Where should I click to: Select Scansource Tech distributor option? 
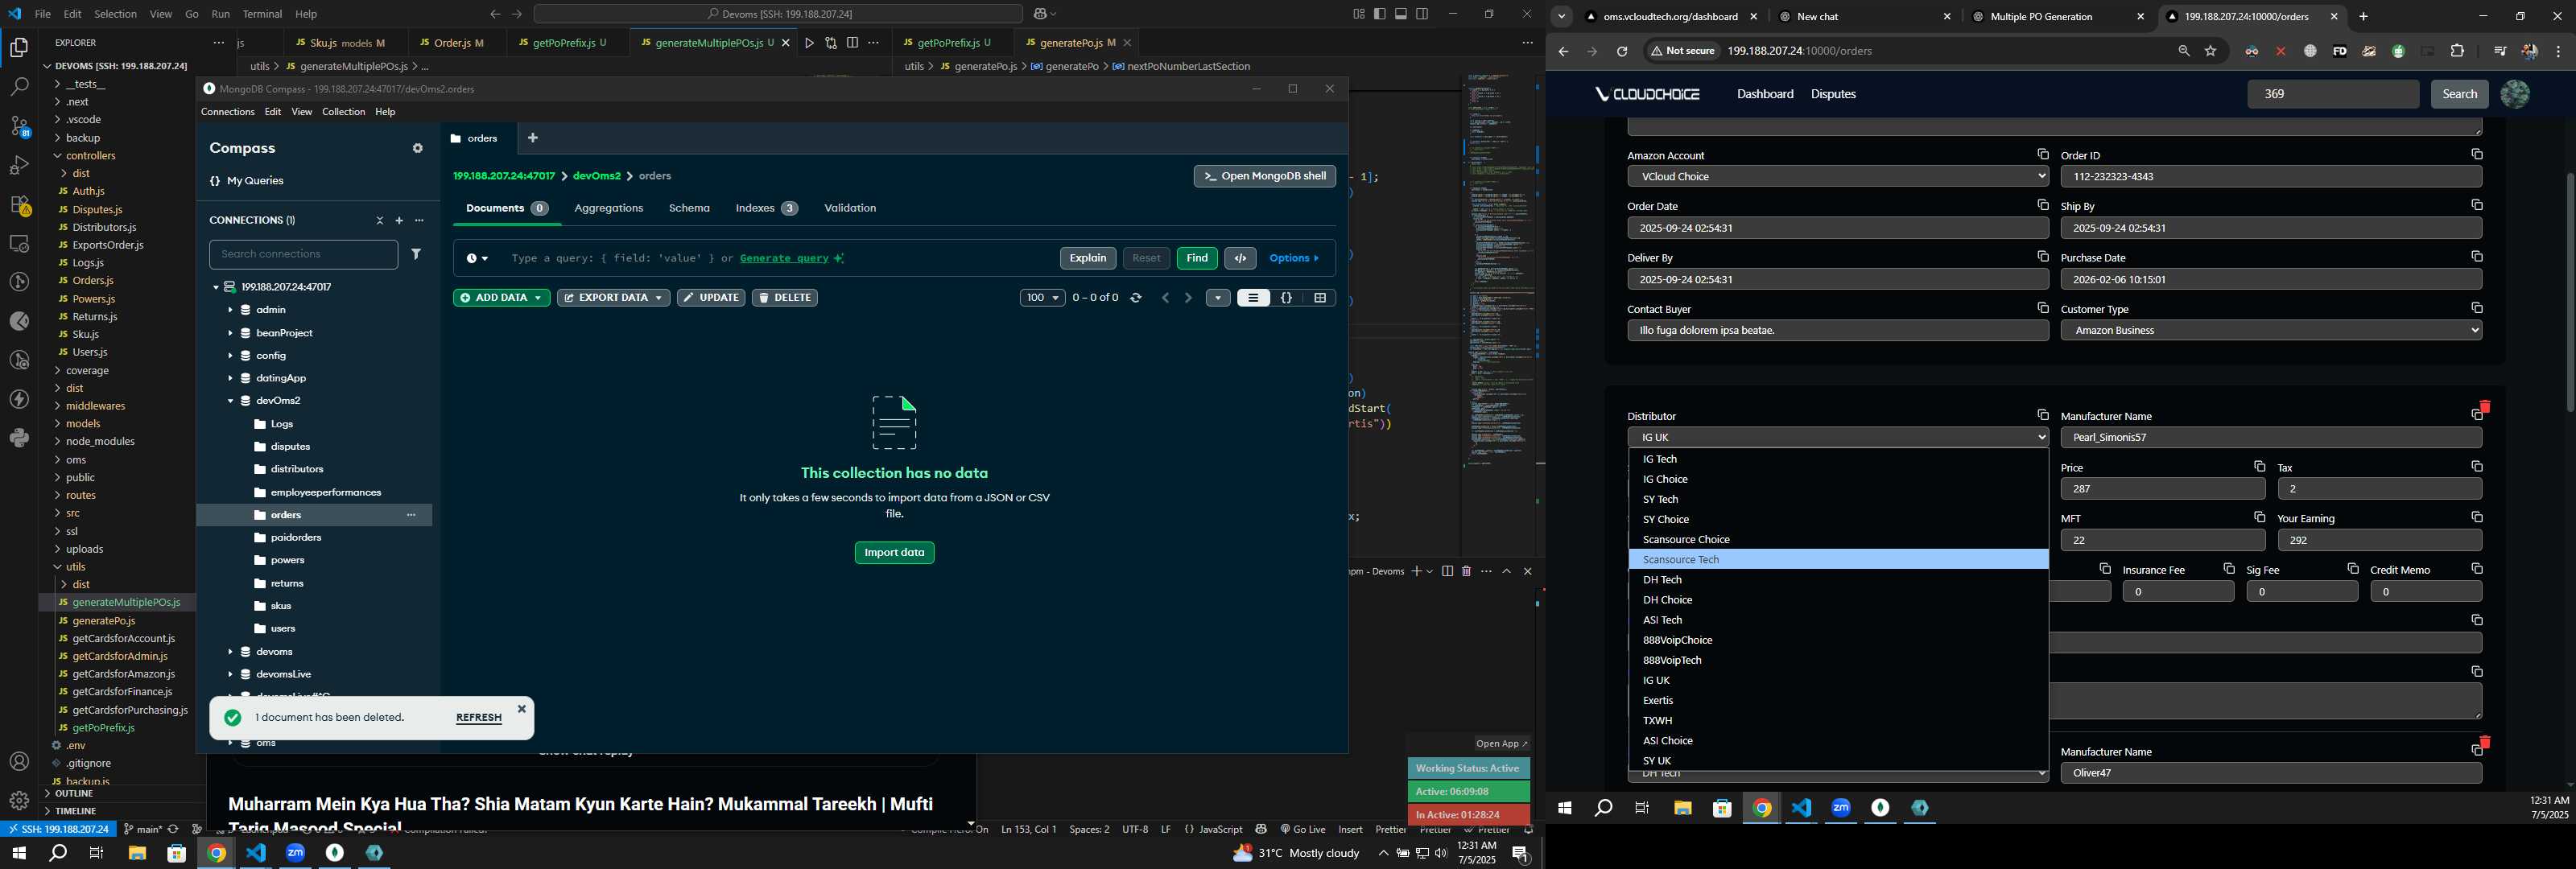(1838, 560)
